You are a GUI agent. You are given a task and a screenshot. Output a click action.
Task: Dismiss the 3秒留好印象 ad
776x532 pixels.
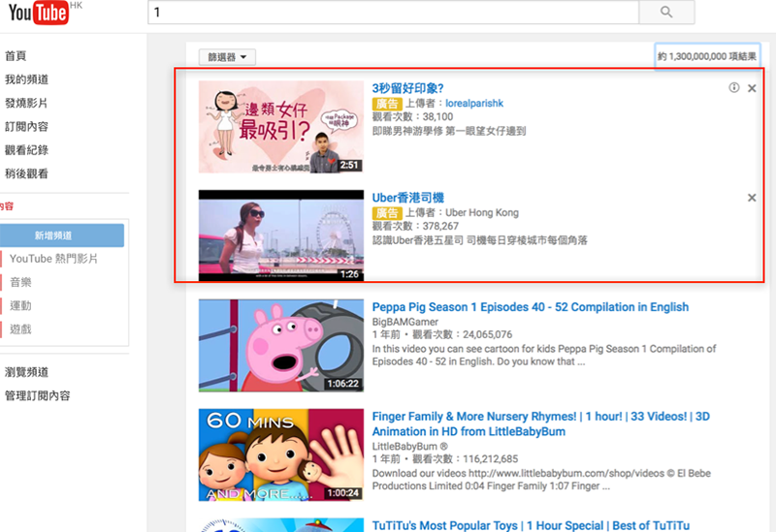[752, 88]
